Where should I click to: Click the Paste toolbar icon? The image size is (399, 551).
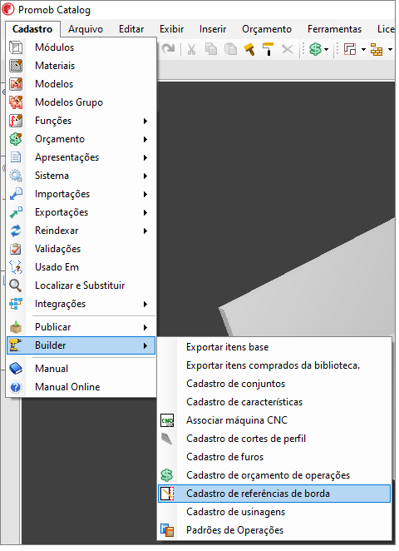[x=230, y=49]
